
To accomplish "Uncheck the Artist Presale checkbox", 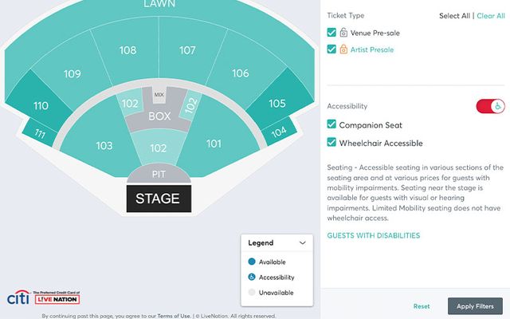I will [331, 49].
